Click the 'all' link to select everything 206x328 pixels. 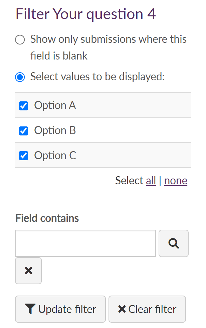coord(151,181)
